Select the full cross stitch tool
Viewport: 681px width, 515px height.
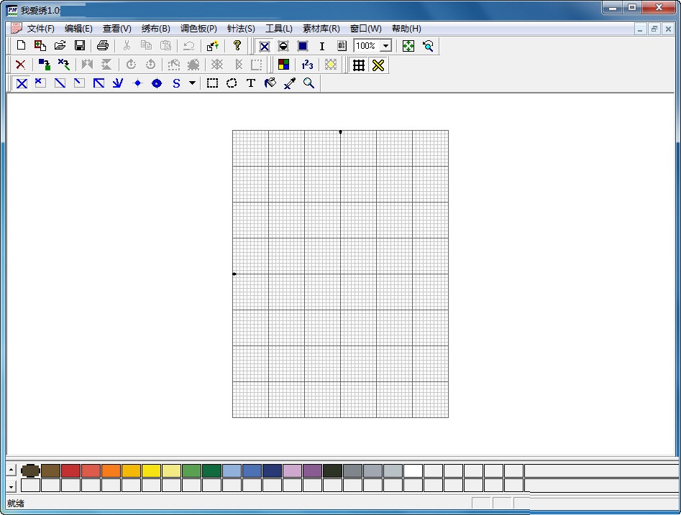point(22,83)
